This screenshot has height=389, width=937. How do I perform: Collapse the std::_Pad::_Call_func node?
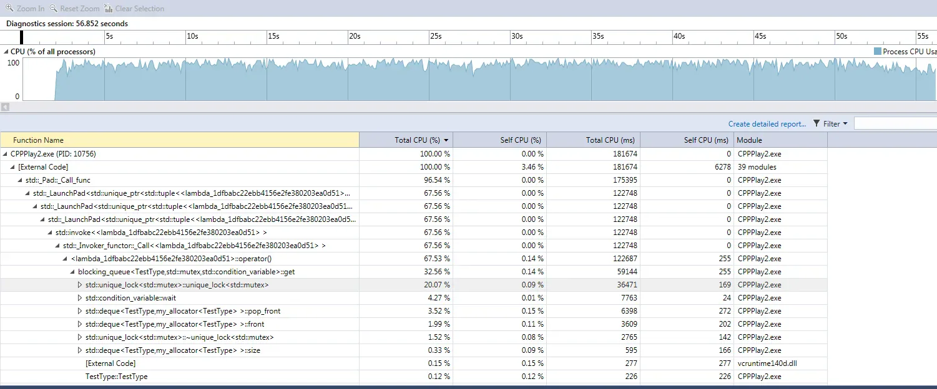[21, 180]
